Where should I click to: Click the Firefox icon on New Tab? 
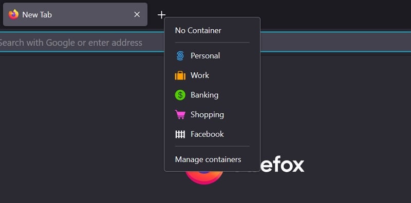click(13, 14)
